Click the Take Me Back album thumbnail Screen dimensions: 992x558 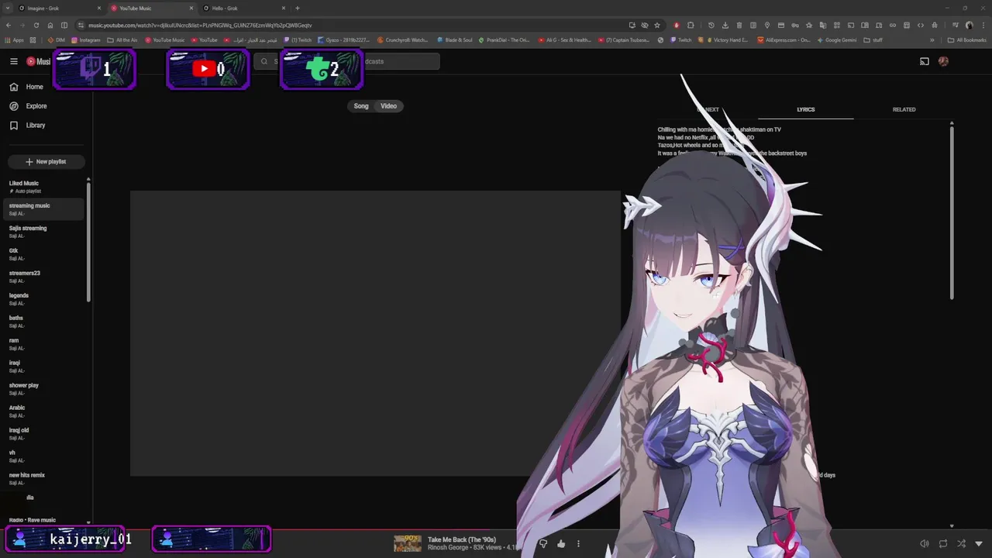point(408,543)
